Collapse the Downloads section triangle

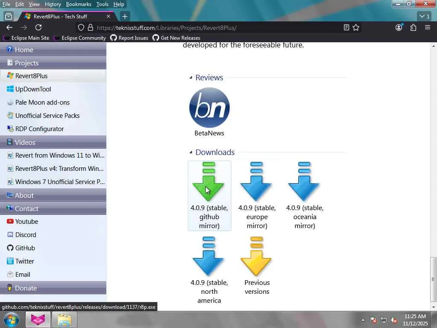tap(191, 152)
